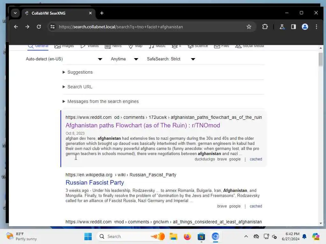
Task: Toggle the browser side panel
Action: pyautogui.click(x=293, y=27)
